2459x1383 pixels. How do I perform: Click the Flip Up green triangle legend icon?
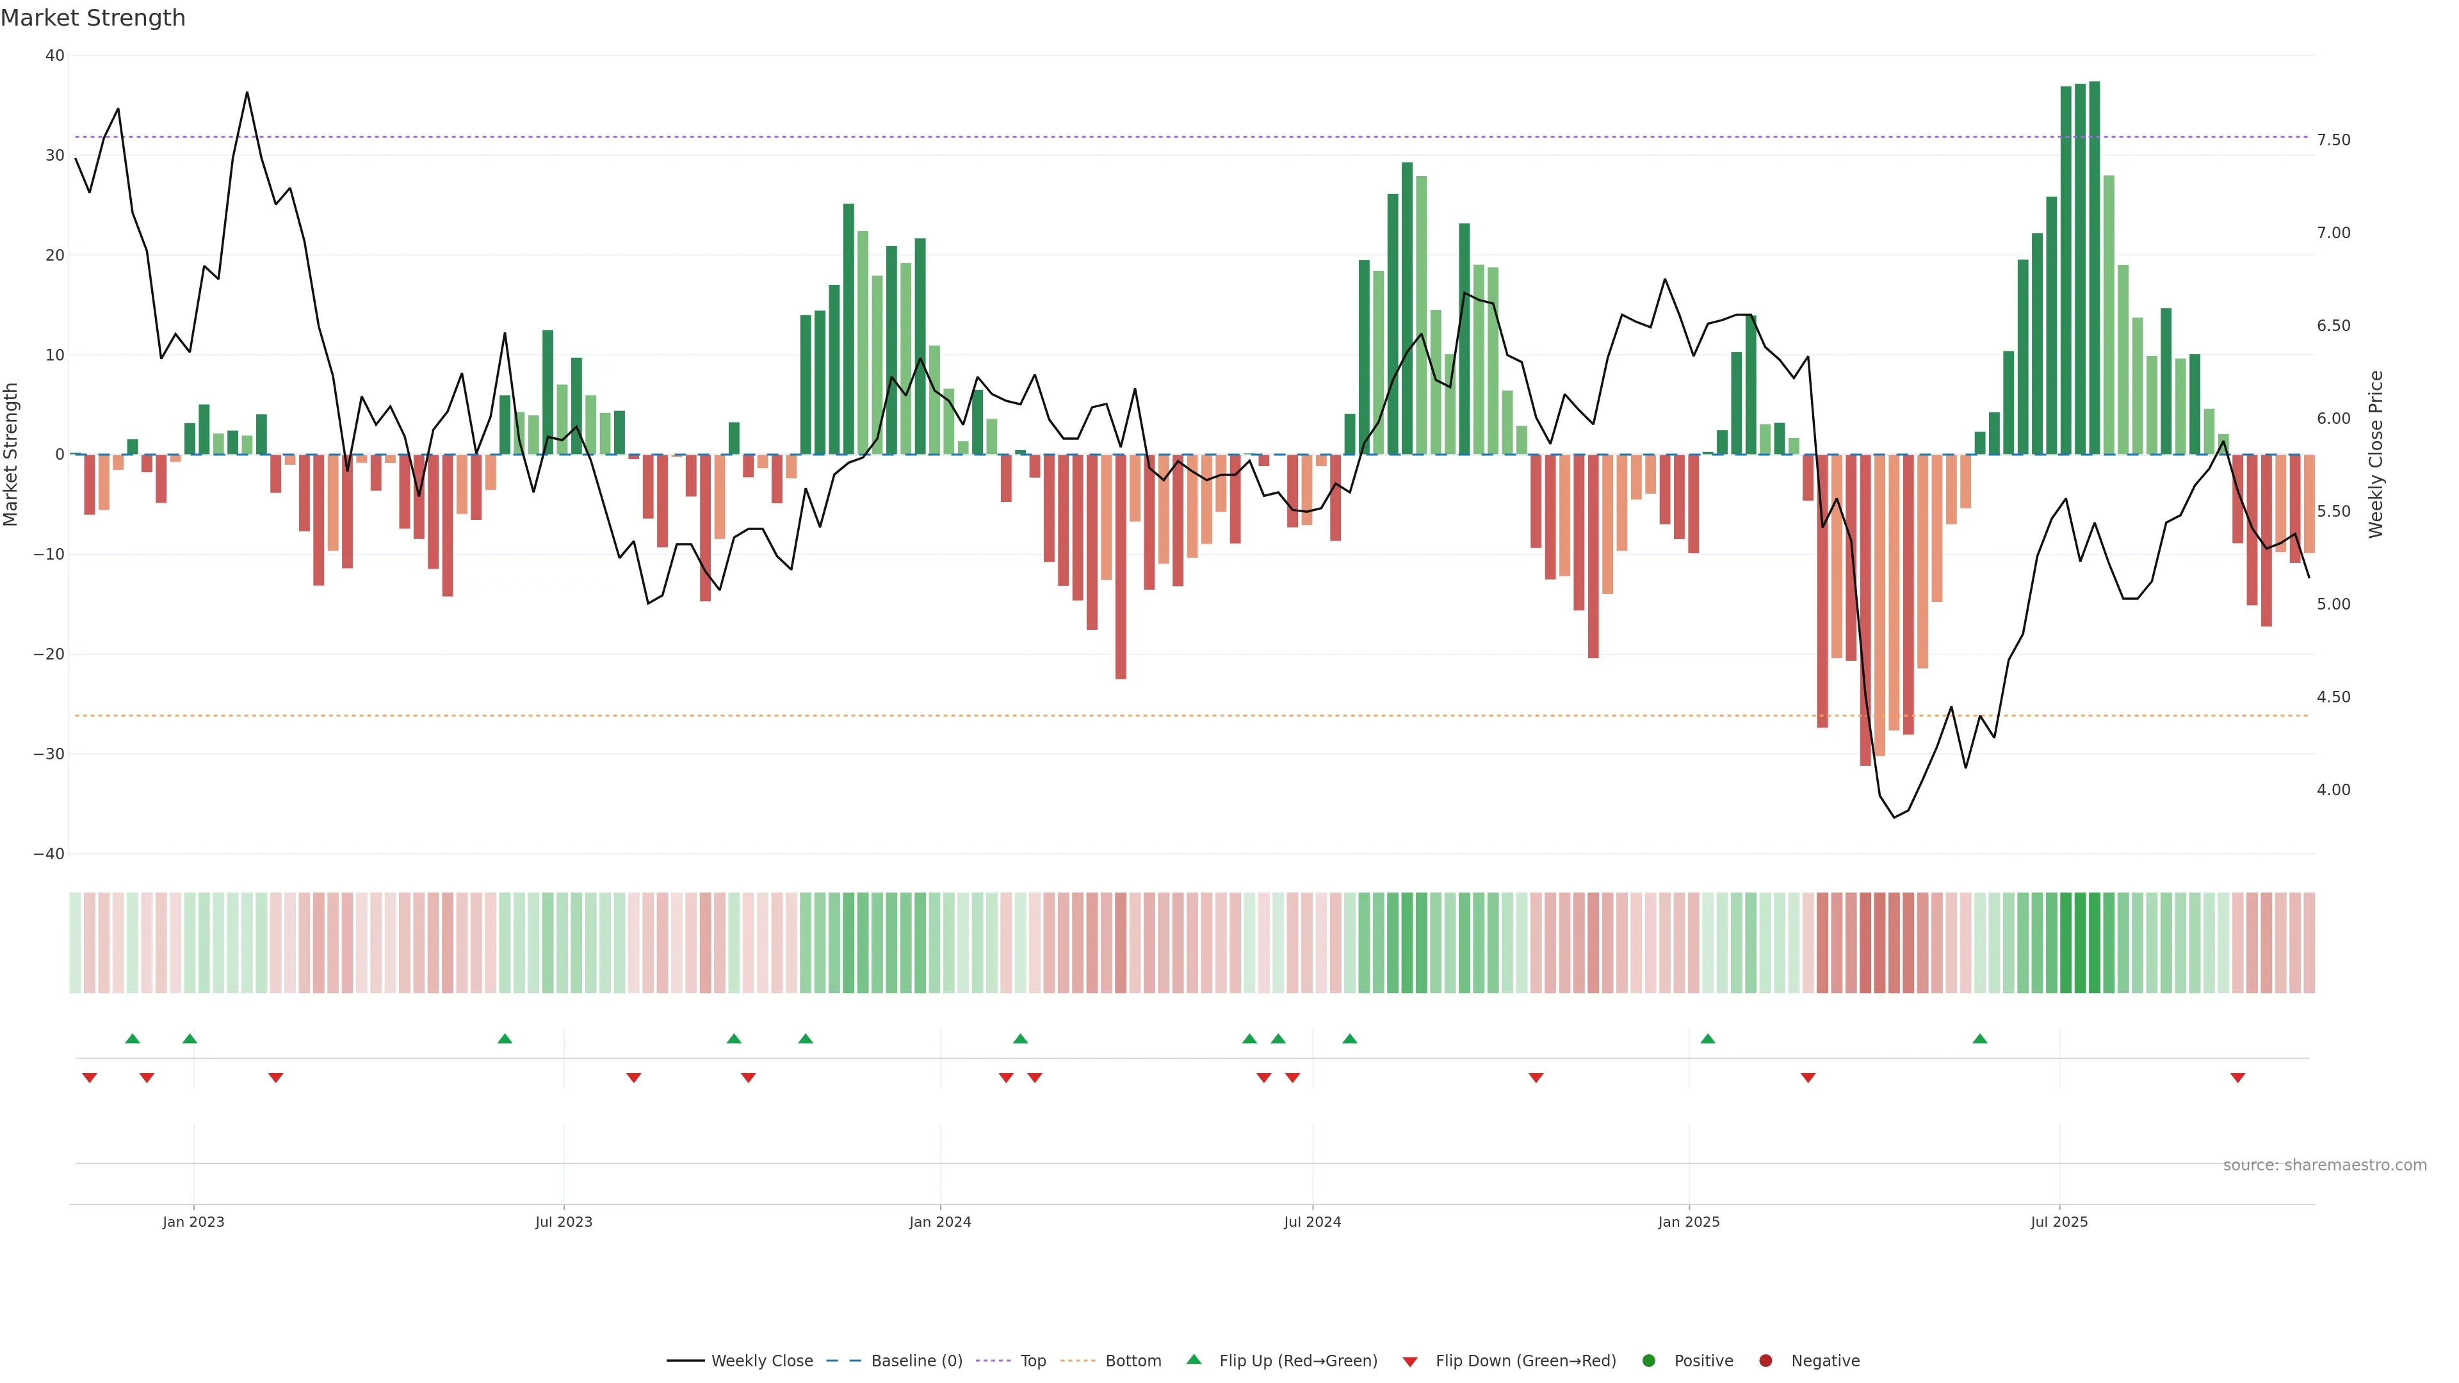tap(1193, 1359)
